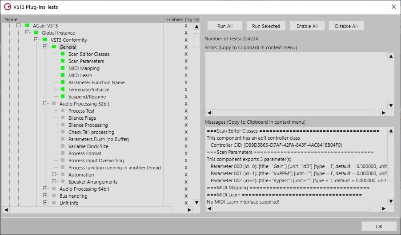Collapse the General test group

(x=45, y=47)
